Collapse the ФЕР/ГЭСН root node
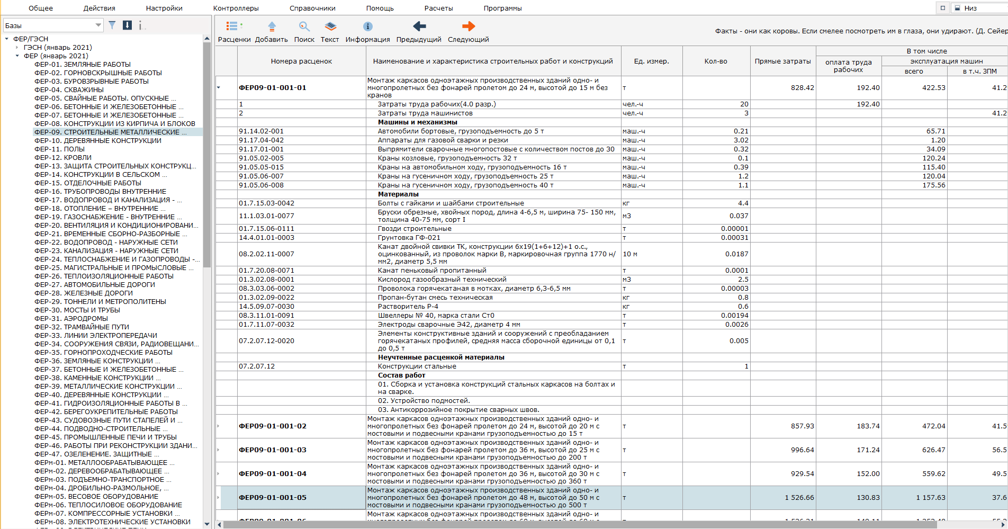This screenshot has width=1008, height=529. pos(6,39)
